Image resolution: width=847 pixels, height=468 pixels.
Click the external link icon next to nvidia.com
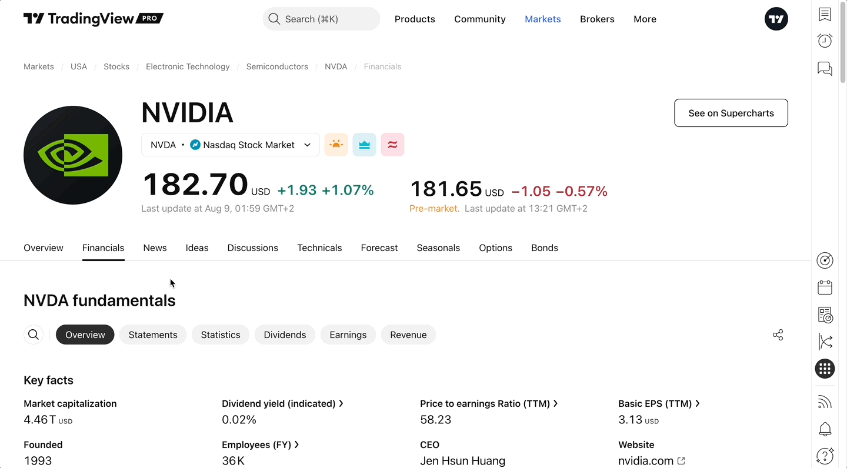[x=681, y=461]
